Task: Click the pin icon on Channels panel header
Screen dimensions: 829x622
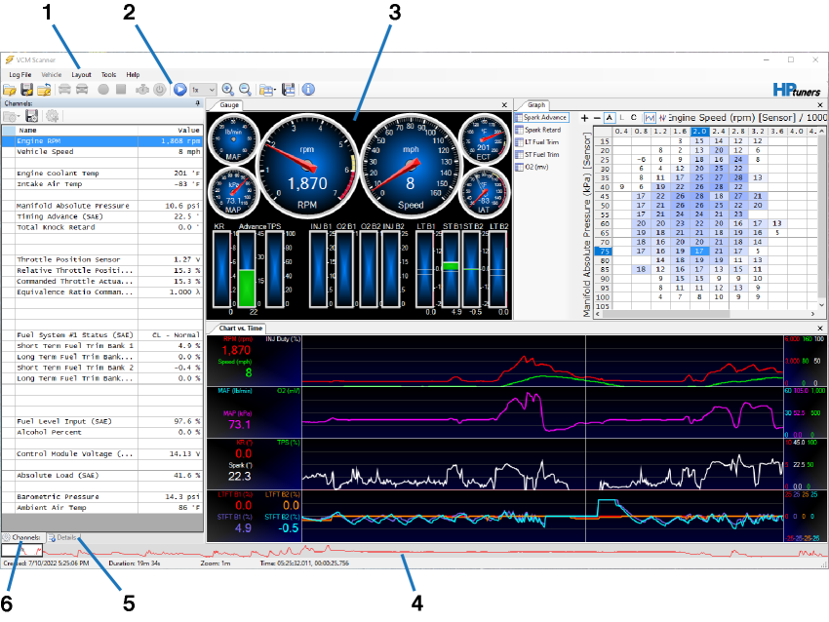Action: coord(198,103)
